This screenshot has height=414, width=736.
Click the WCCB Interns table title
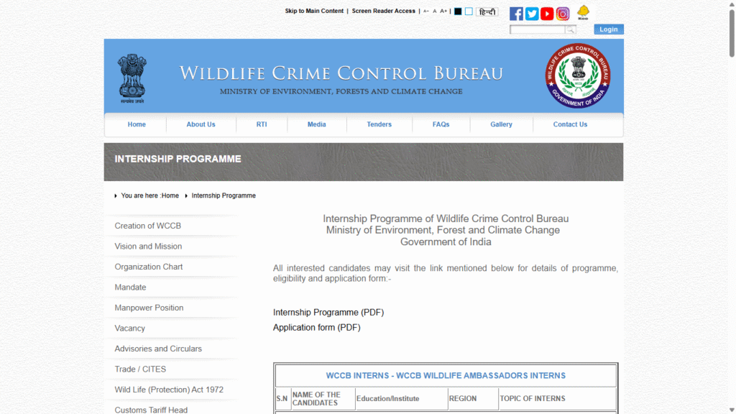[446, 375]
